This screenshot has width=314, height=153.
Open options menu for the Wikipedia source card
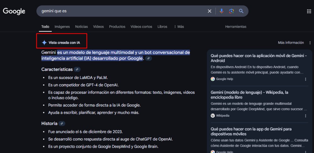(x=306, y=116)
